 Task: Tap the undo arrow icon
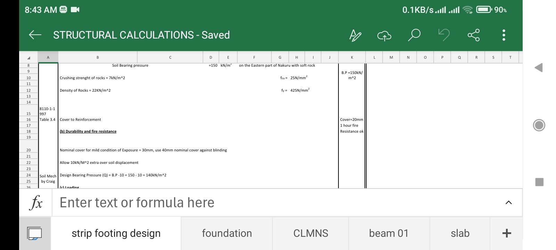pos(444,35)
